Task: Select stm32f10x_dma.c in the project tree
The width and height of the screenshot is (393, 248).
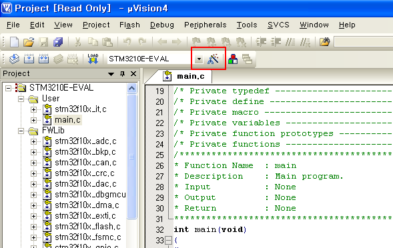Action: [x=87, y=205]
